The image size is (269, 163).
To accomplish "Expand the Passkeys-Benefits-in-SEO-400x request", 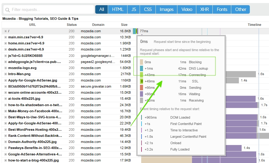I will pos(5,148).
